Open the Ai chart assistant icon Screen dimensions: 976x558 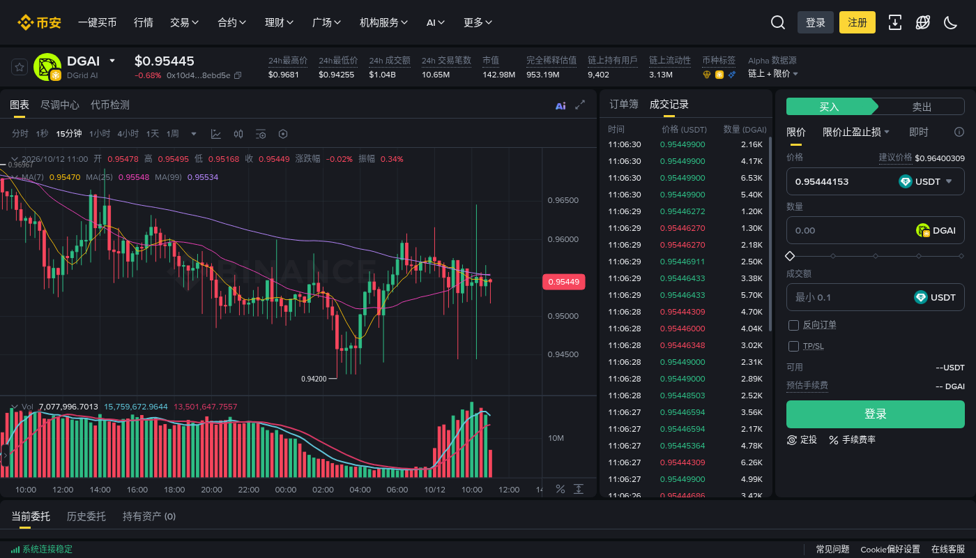click(561, 105)
